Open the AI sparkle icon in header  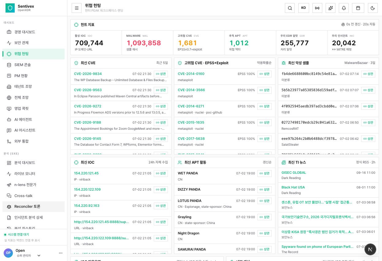click(x=331, y=8)
